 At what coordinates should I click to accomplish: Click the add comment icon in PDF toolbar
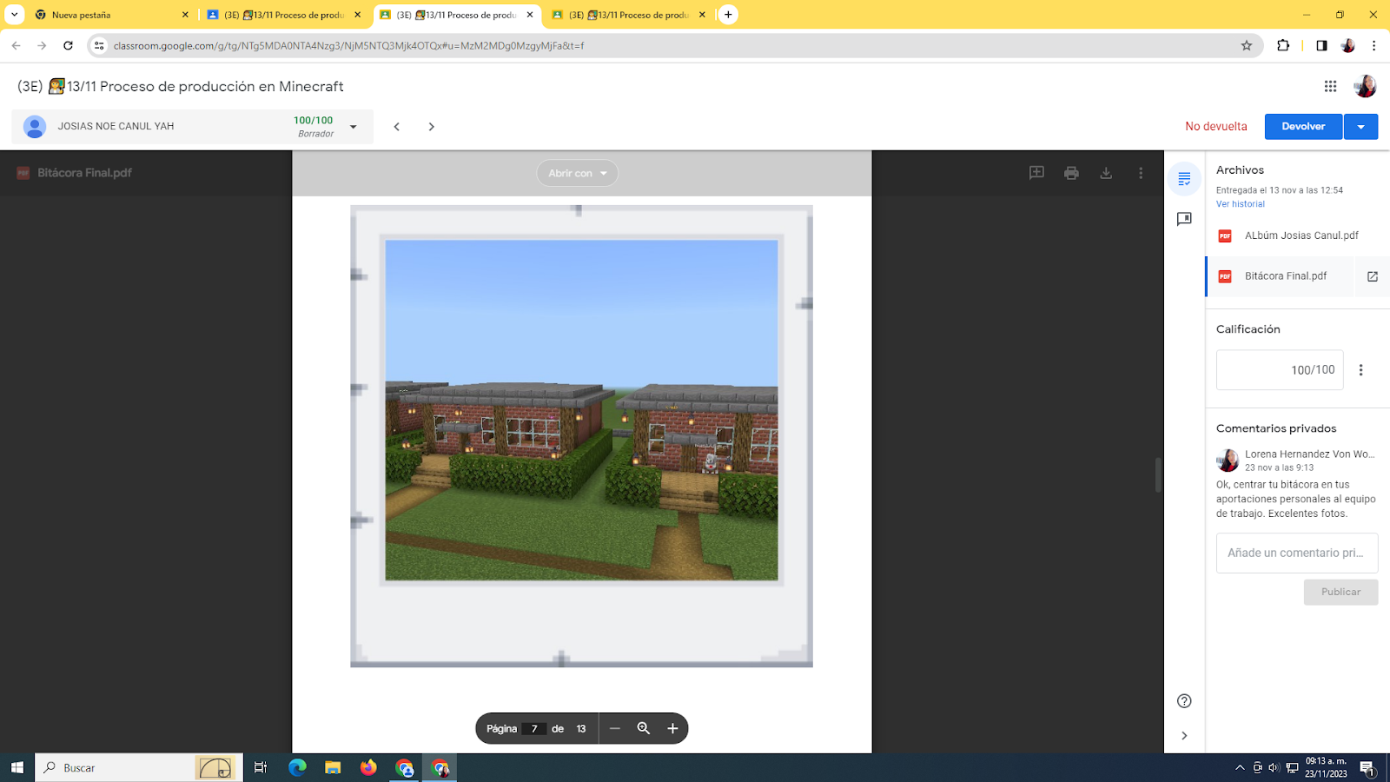click(x=1036, y=173)
